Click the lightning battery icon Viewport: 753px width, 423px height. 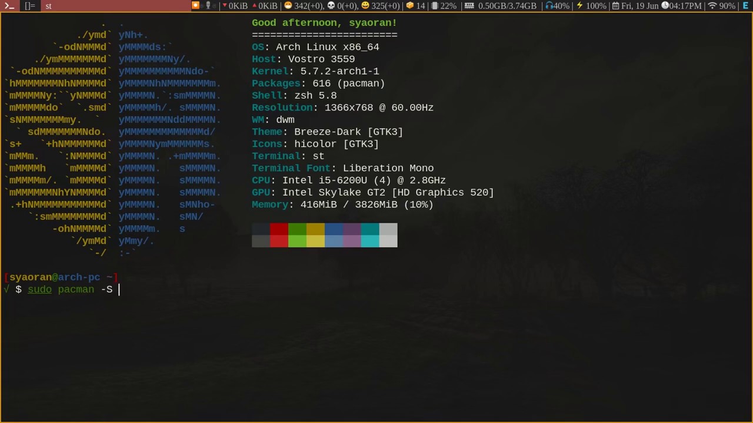point(579,6)
